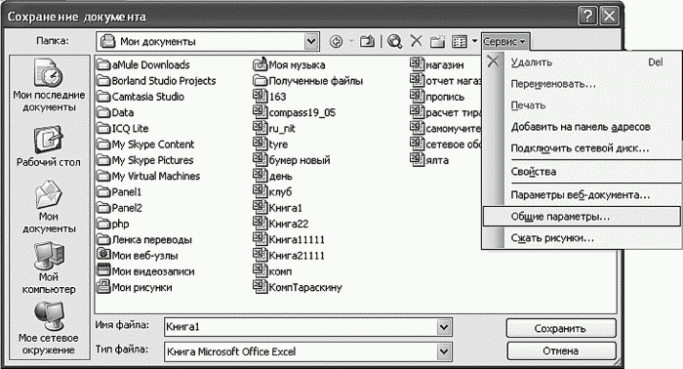This screenshot has height=369, width=683.
Task: Select the Моя музыка folder icon
Action: click(x=261, y=64)
